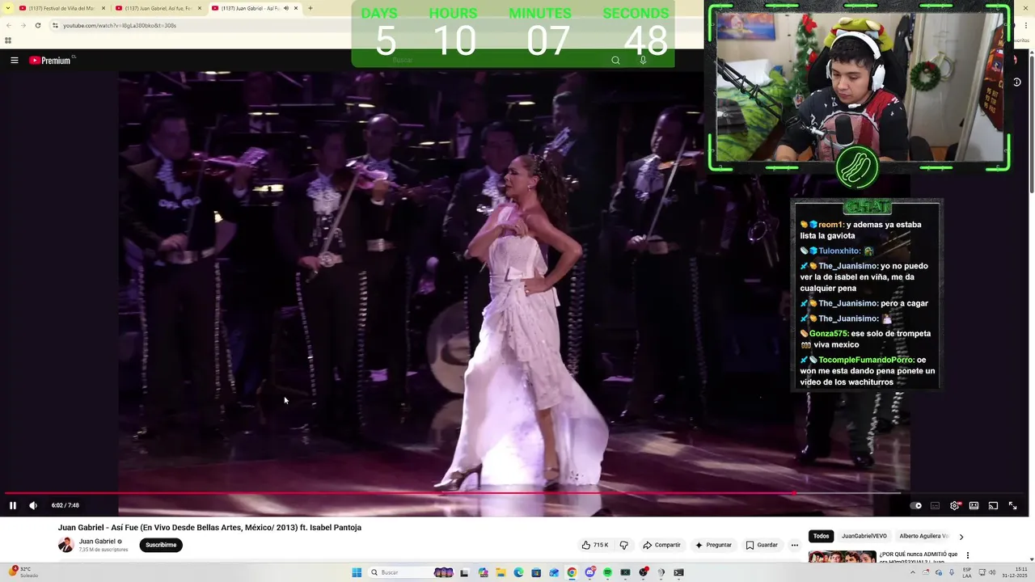The height and width of the screenshot is (582, 1035).
Task: Open the apps grid in bookmarks bar
Action: pos(8,40)
